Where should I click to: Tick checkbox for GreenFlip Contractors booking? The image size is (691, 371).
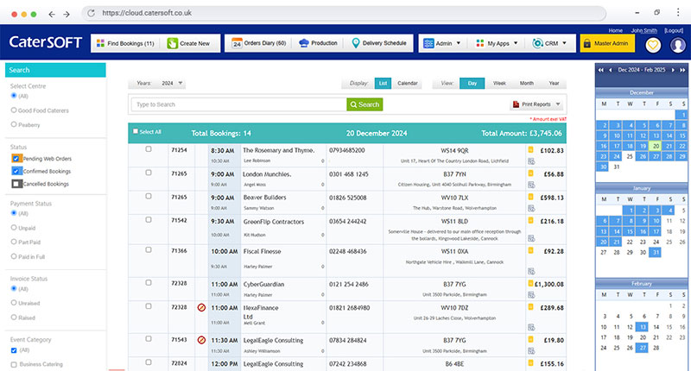[149, 220]
